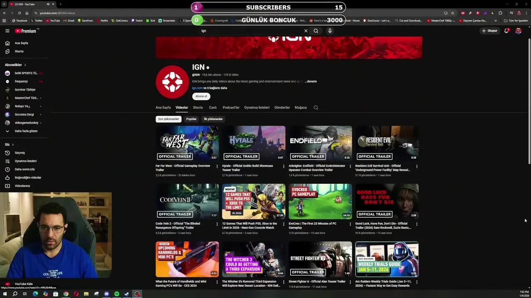Play the Witcher 3 Third Expansion thumbnail

coord(253,259)
